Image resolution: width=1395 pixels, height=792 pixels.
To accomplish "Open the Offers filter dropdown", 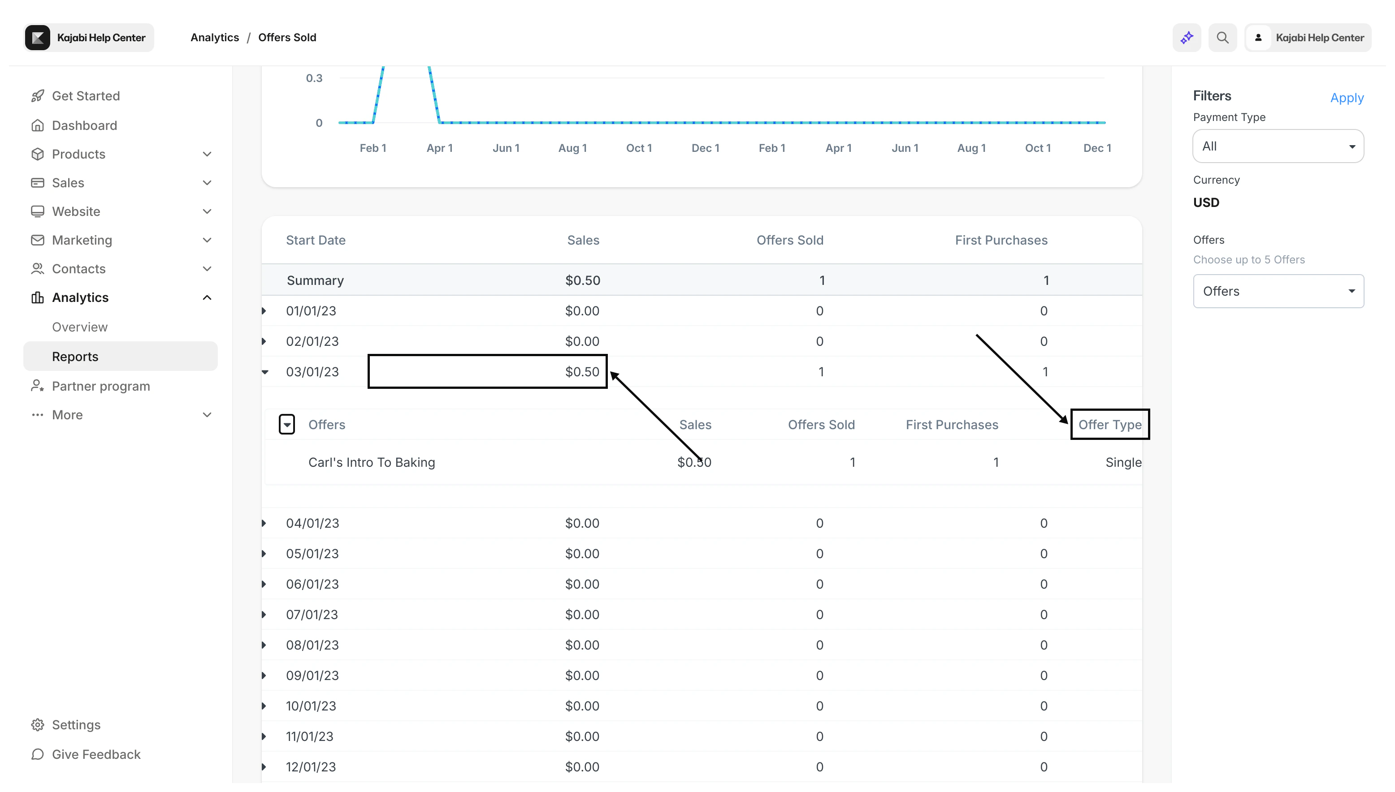I will 1278,291.
